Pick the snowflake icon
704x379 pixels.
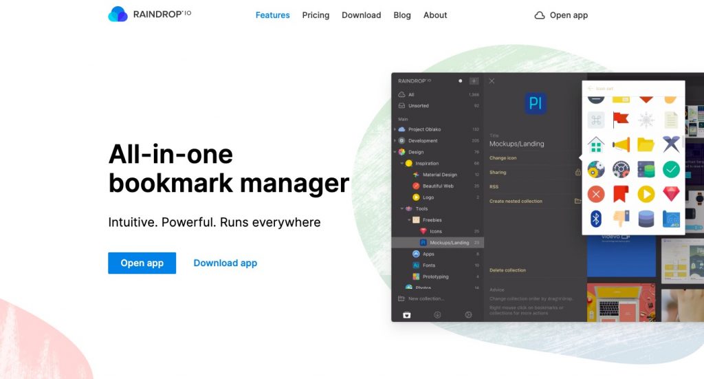pyautogui.click(x=646, y=120)
